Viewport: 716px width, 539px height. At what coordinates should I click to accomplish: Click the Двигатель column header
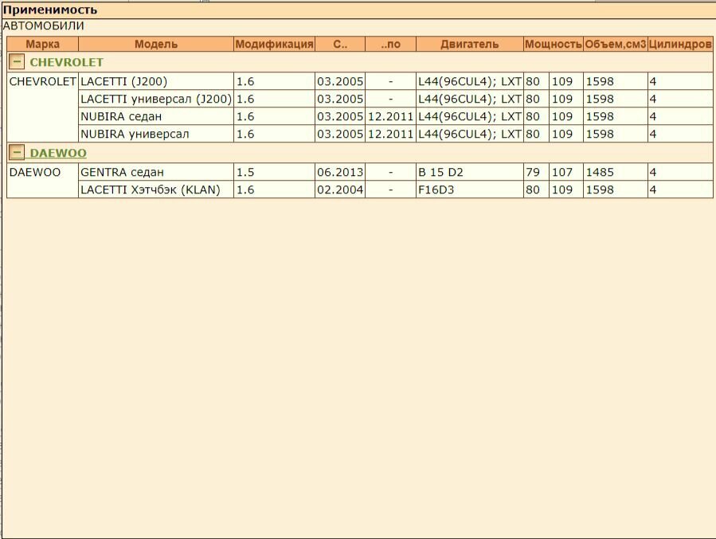469,44
